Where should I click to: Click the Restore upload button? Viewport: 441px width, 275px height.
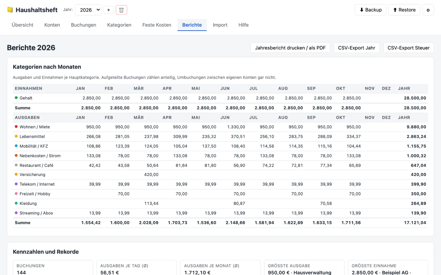(x=404, y=10)
